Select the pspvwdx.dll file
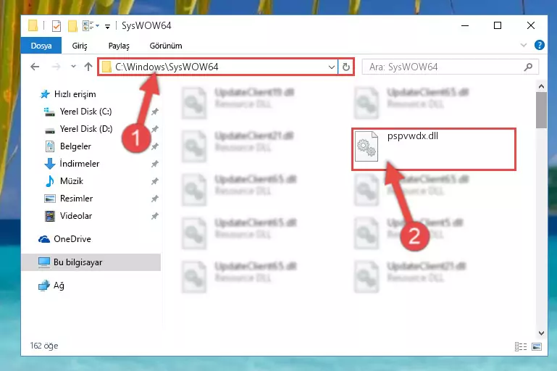 (x=433, y=149)
